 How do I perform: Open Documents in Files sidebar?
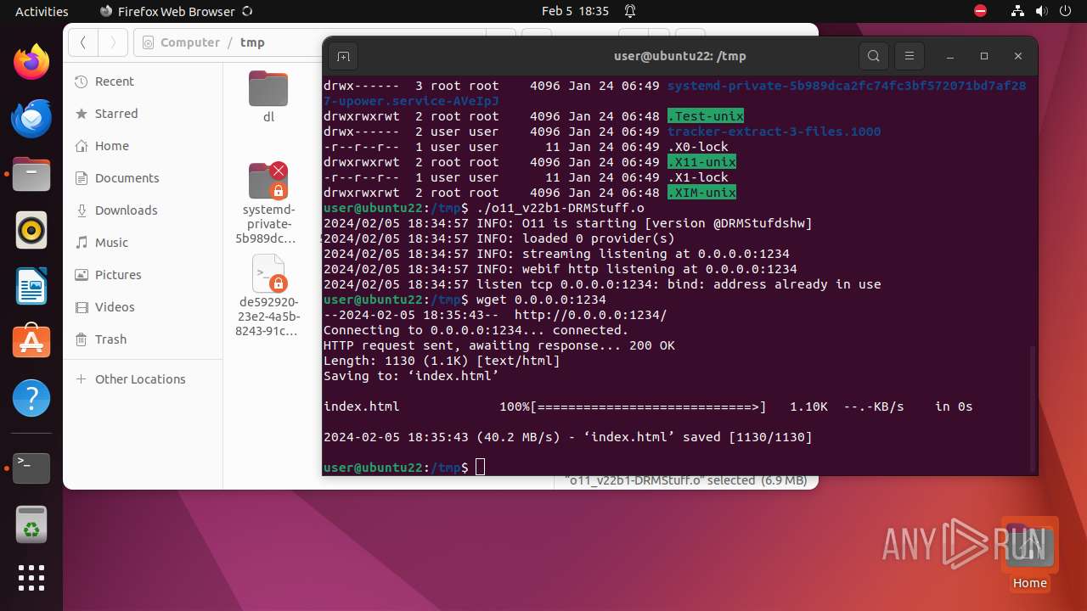click(x=143, y=178)
